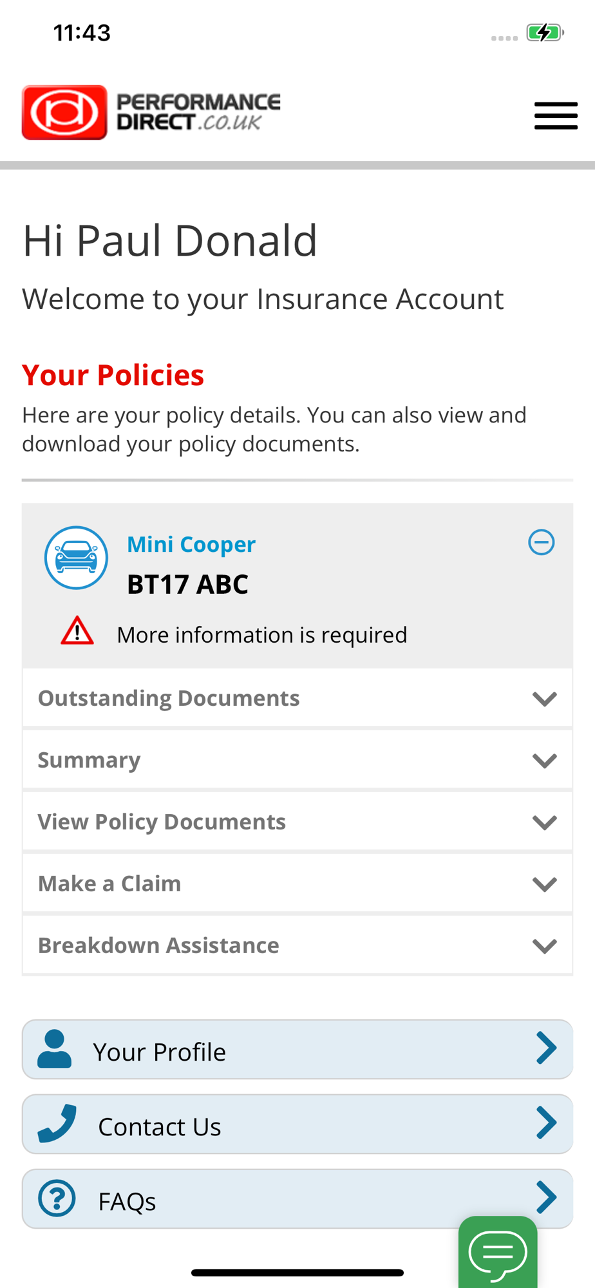Tap the person icon beside Your Profile

(x=55, y=1049)
